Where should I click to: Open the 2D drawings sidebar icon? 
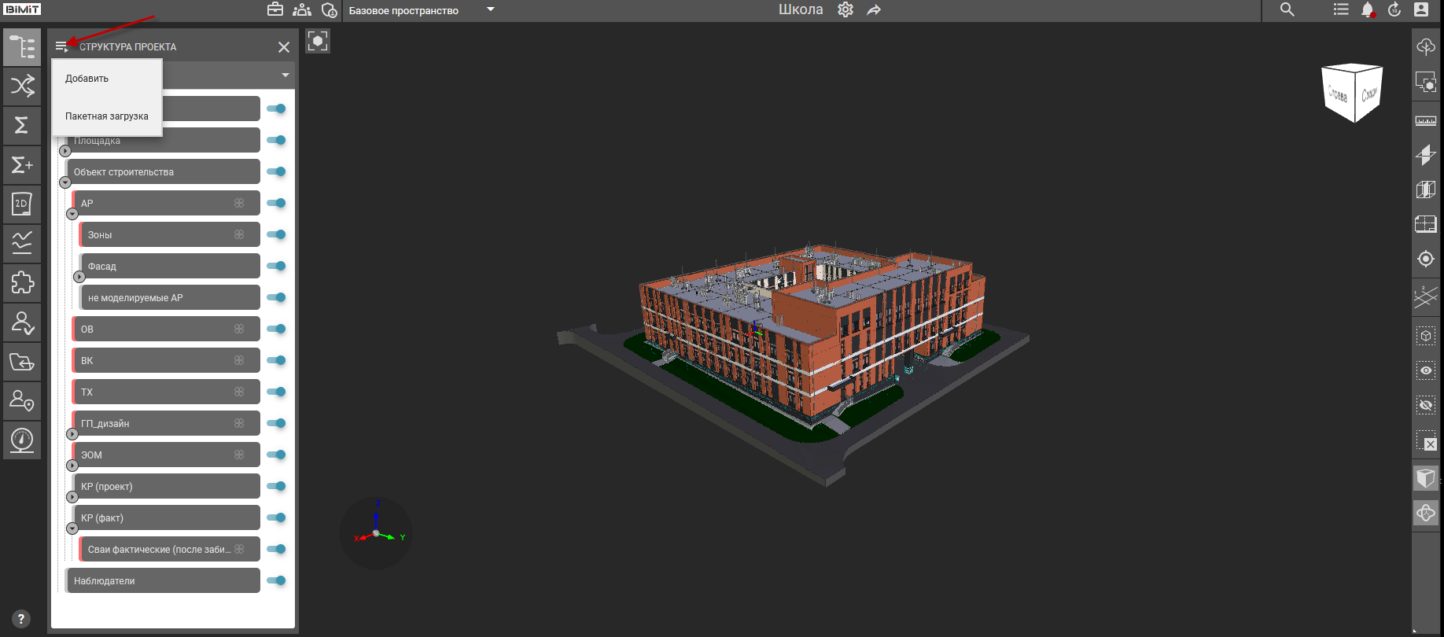point(22,204)
